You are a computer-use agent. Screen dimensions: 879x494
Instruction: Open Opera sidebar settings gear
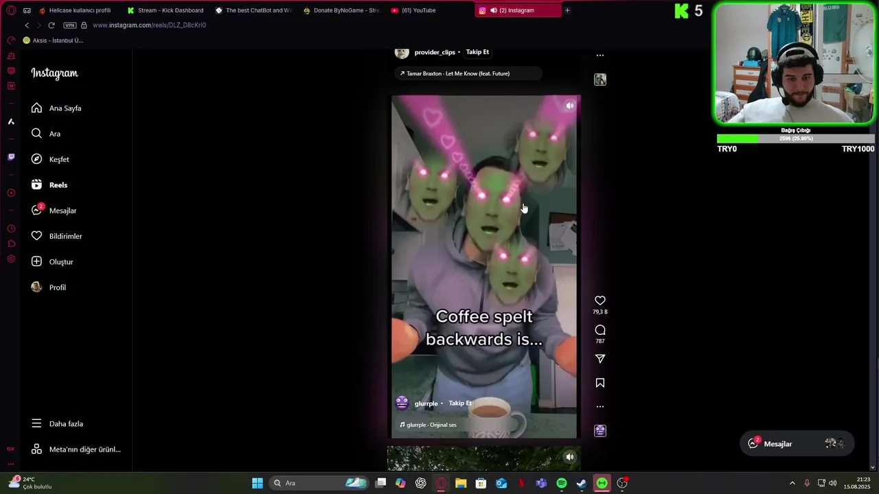pos(11,259)
